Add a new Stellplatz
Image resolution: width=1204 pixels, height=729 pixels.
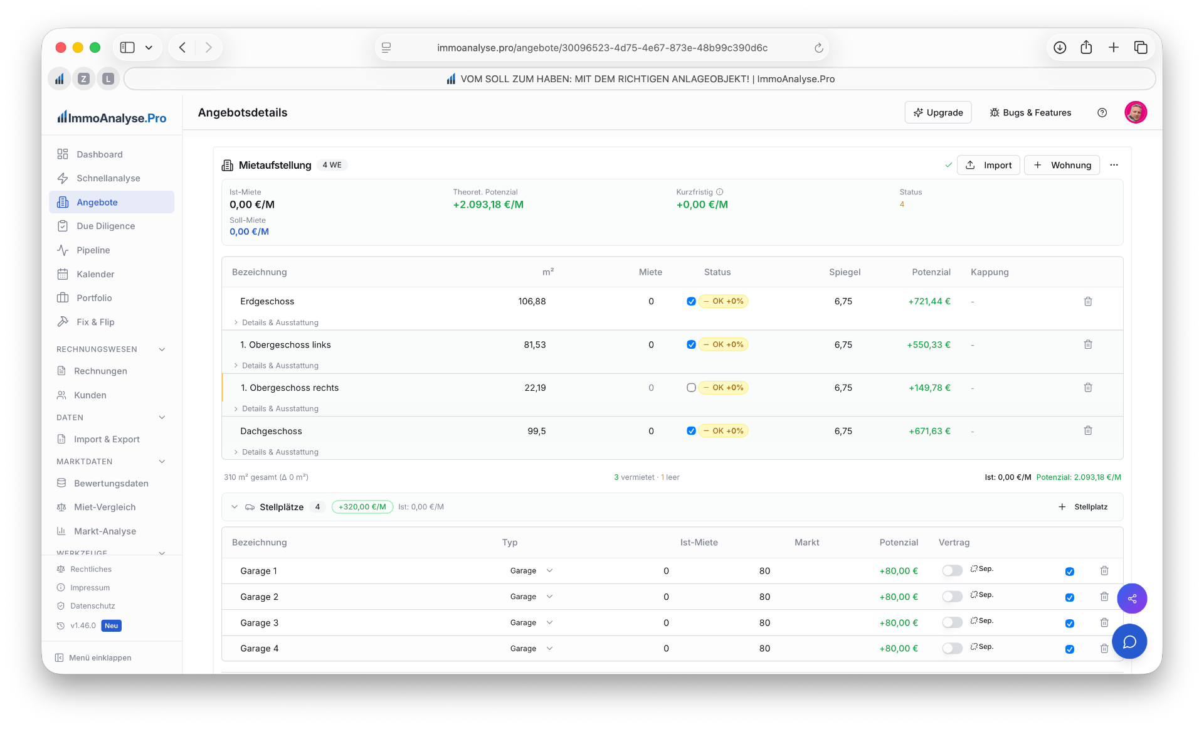(x=1083, y=507)
